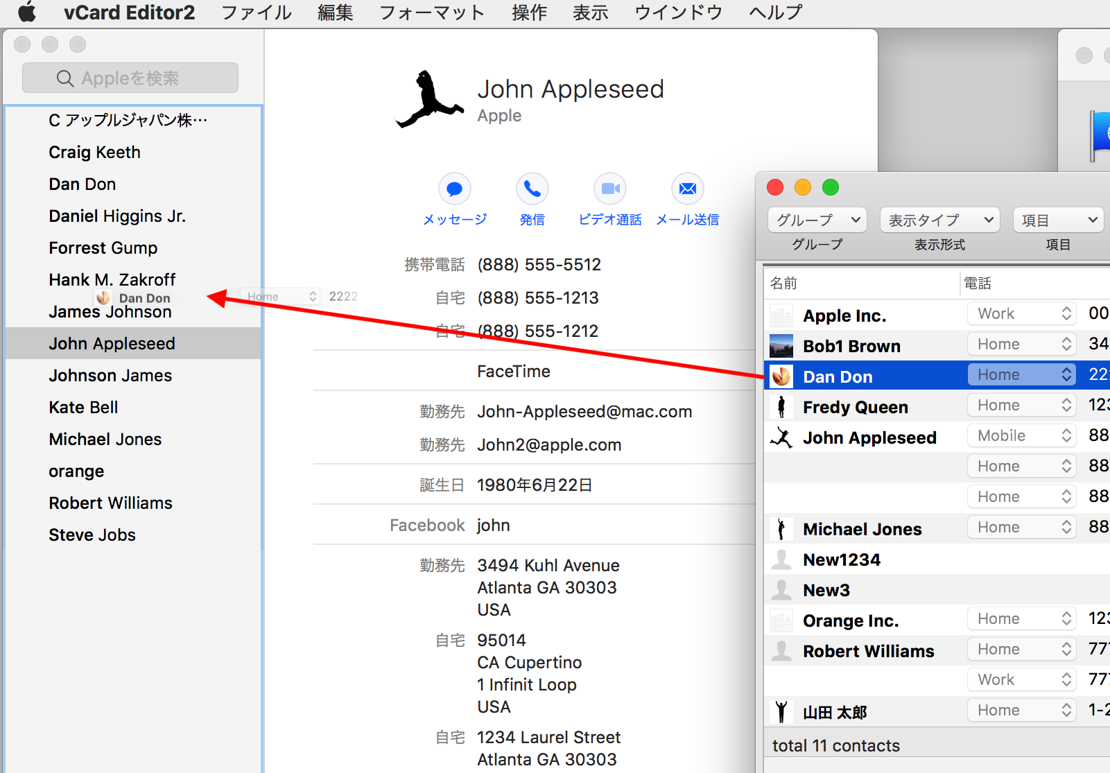Image resolution: width=1110 pixels, height=773 pixels.
Task: Open John Appleseed's Mobile phone type popup
Action: point(1022,435)
